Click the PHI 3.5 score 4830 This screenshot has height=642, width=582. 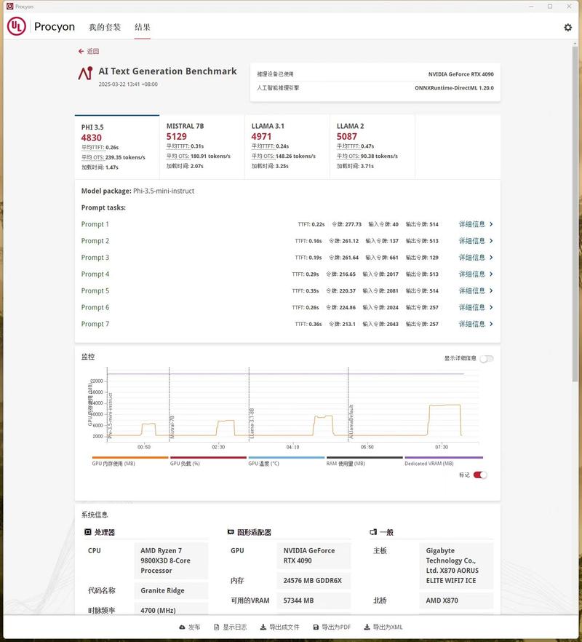pos(91,138)
